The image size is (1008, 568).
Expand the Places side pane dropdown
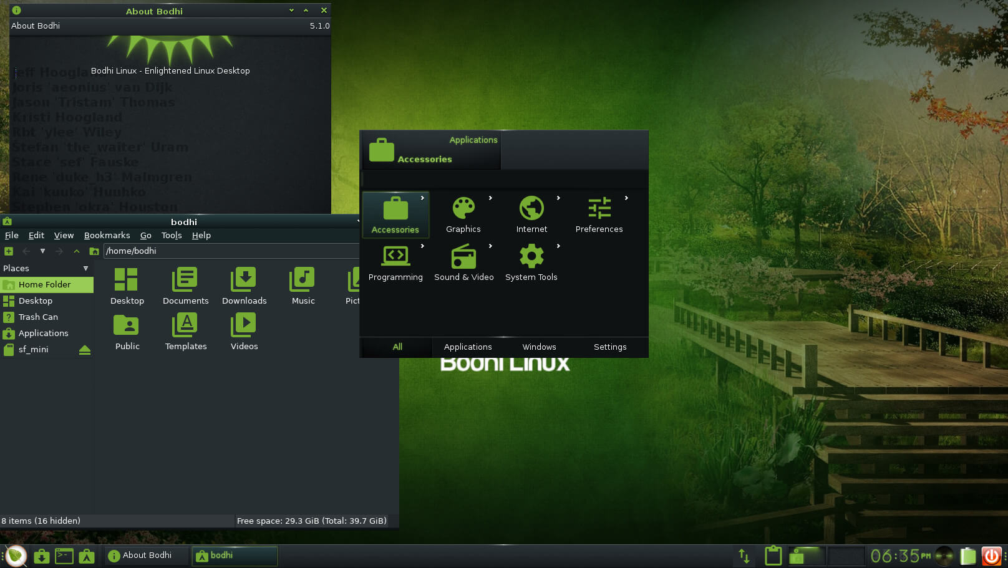click(85, 269)
